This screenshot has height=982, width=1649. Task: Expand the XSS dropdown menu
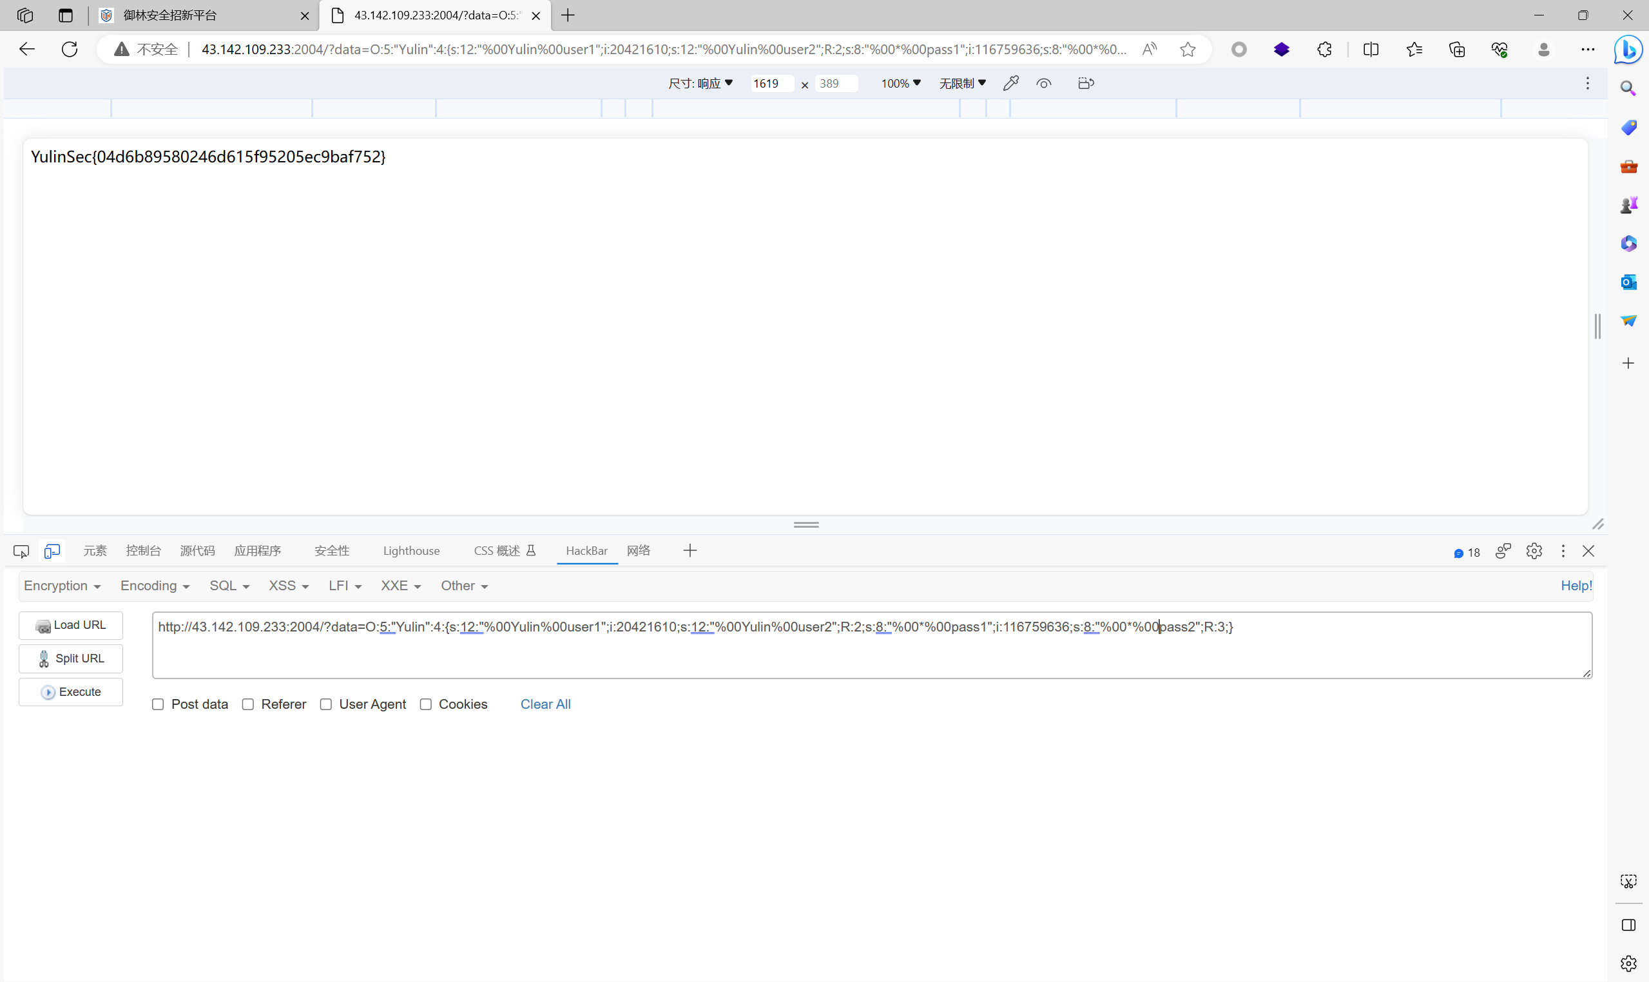pos(289,586)
